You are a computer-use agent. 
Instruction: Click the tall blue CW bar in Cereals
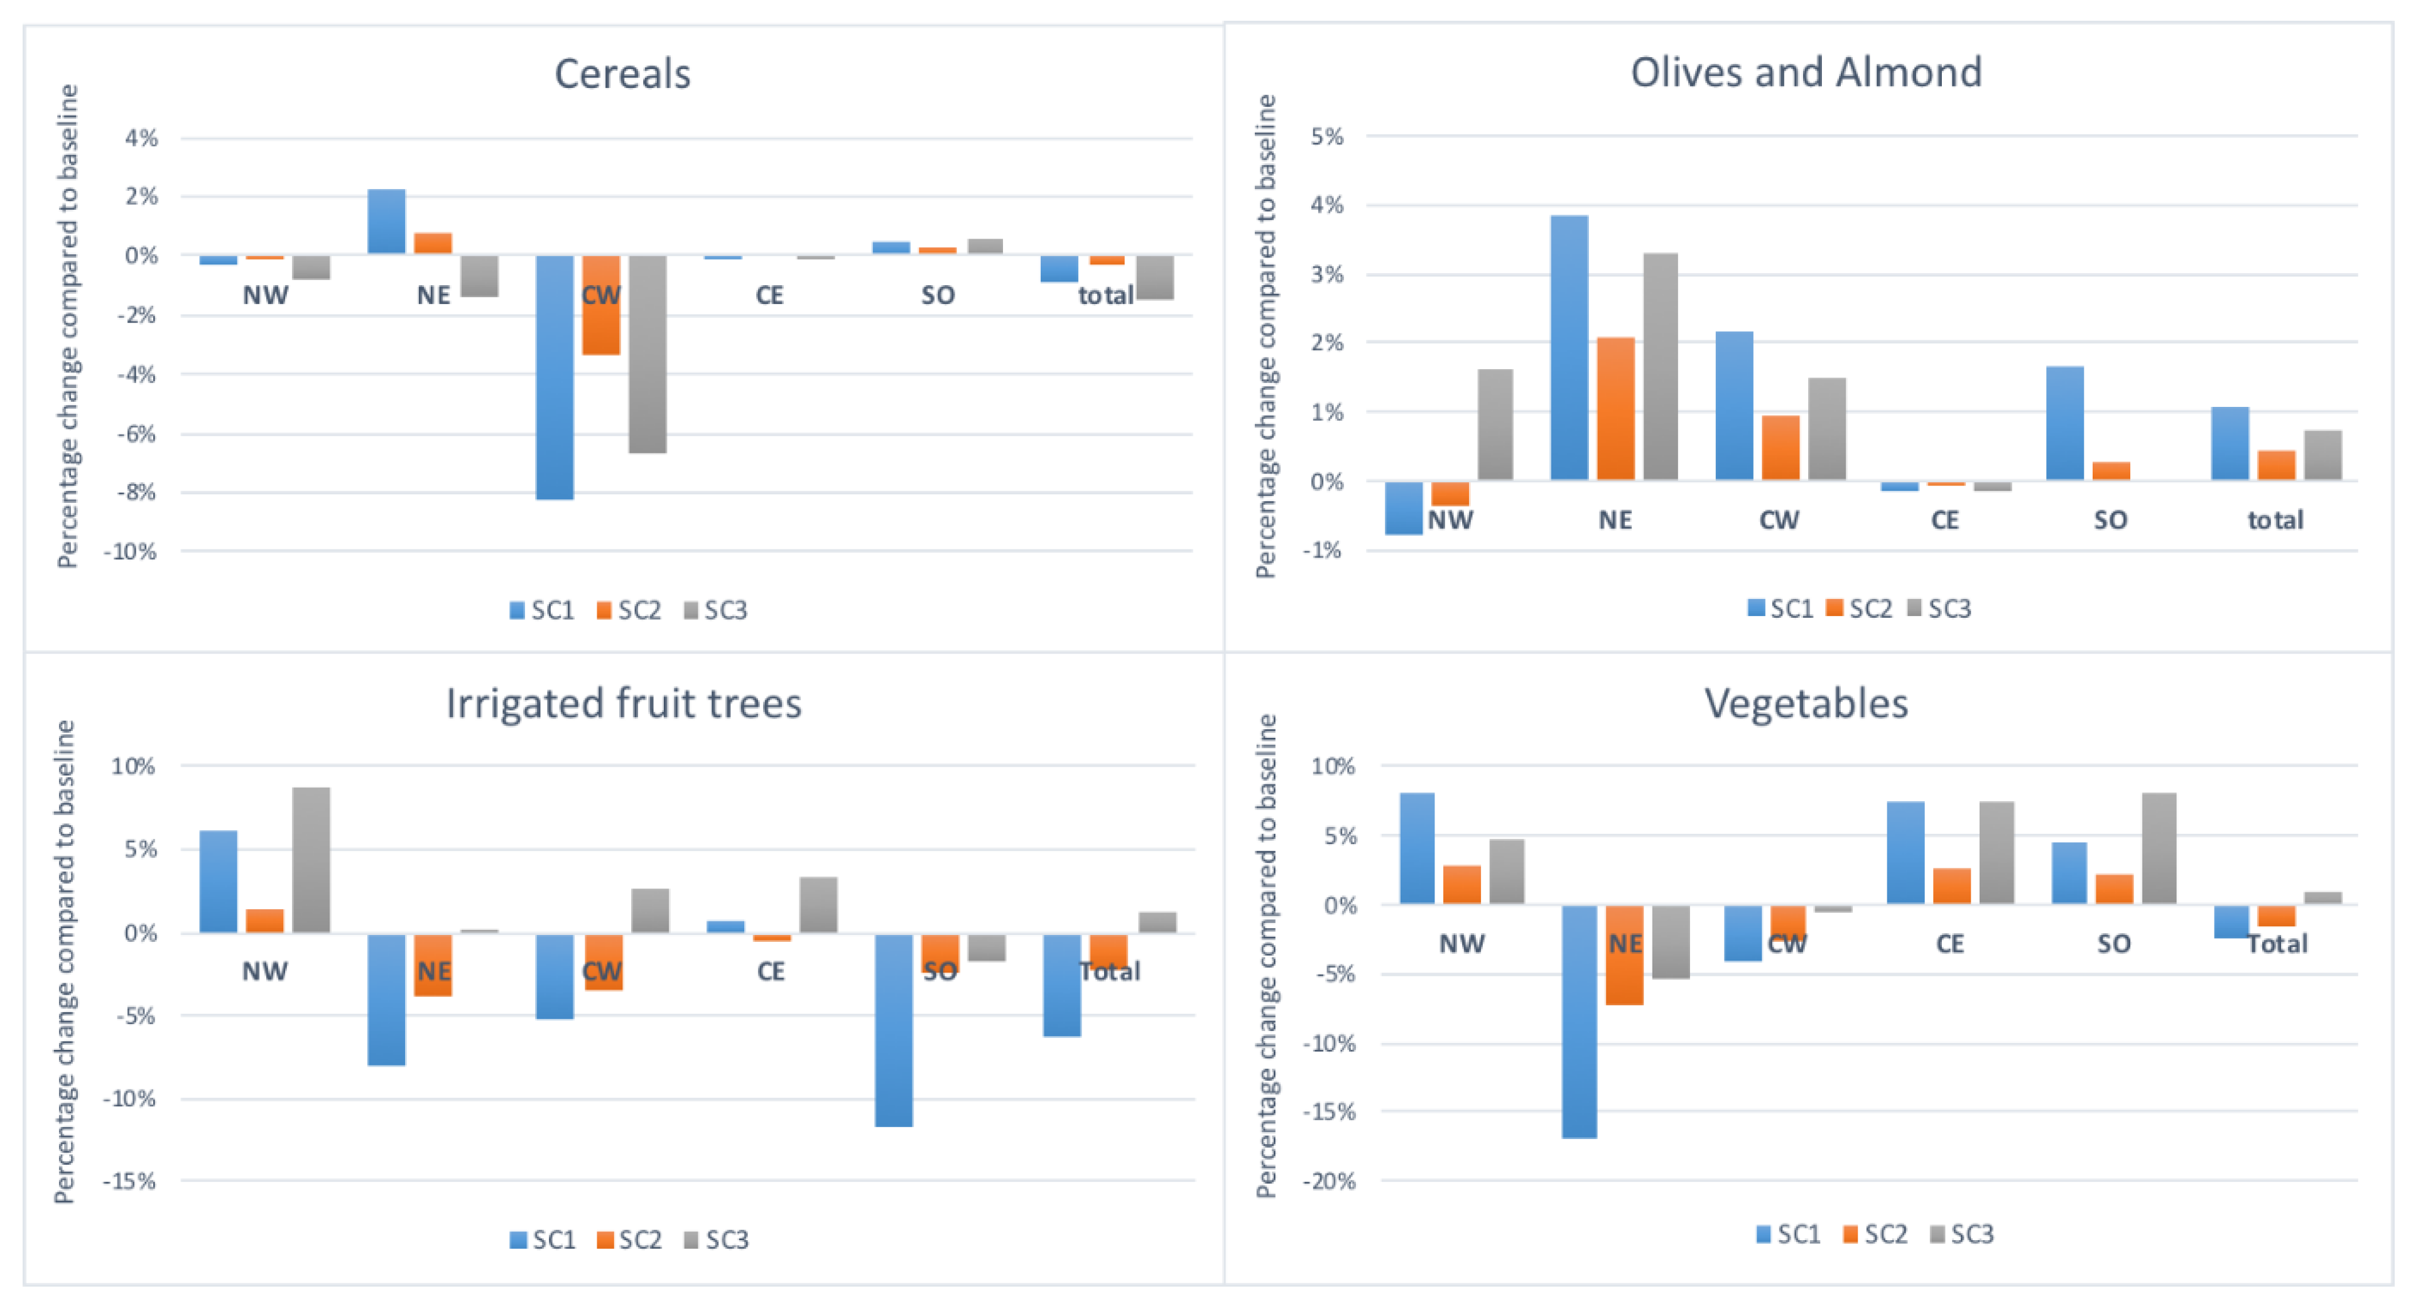554,377
